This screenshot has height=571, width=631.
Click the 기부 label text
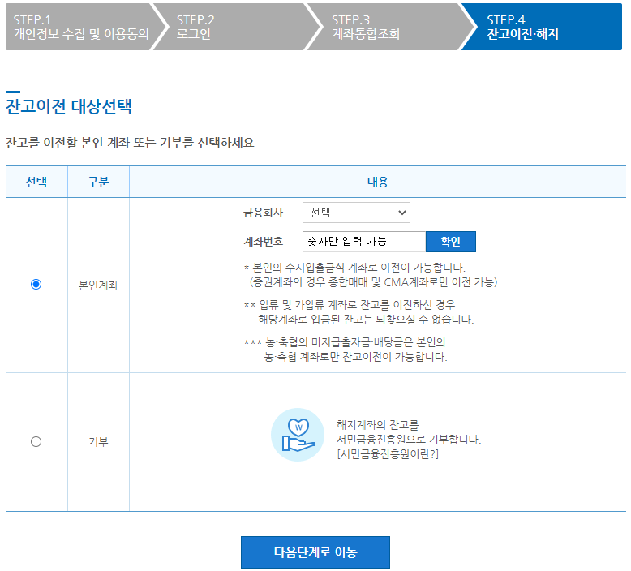pyautogui.click(x=98, y=441)
